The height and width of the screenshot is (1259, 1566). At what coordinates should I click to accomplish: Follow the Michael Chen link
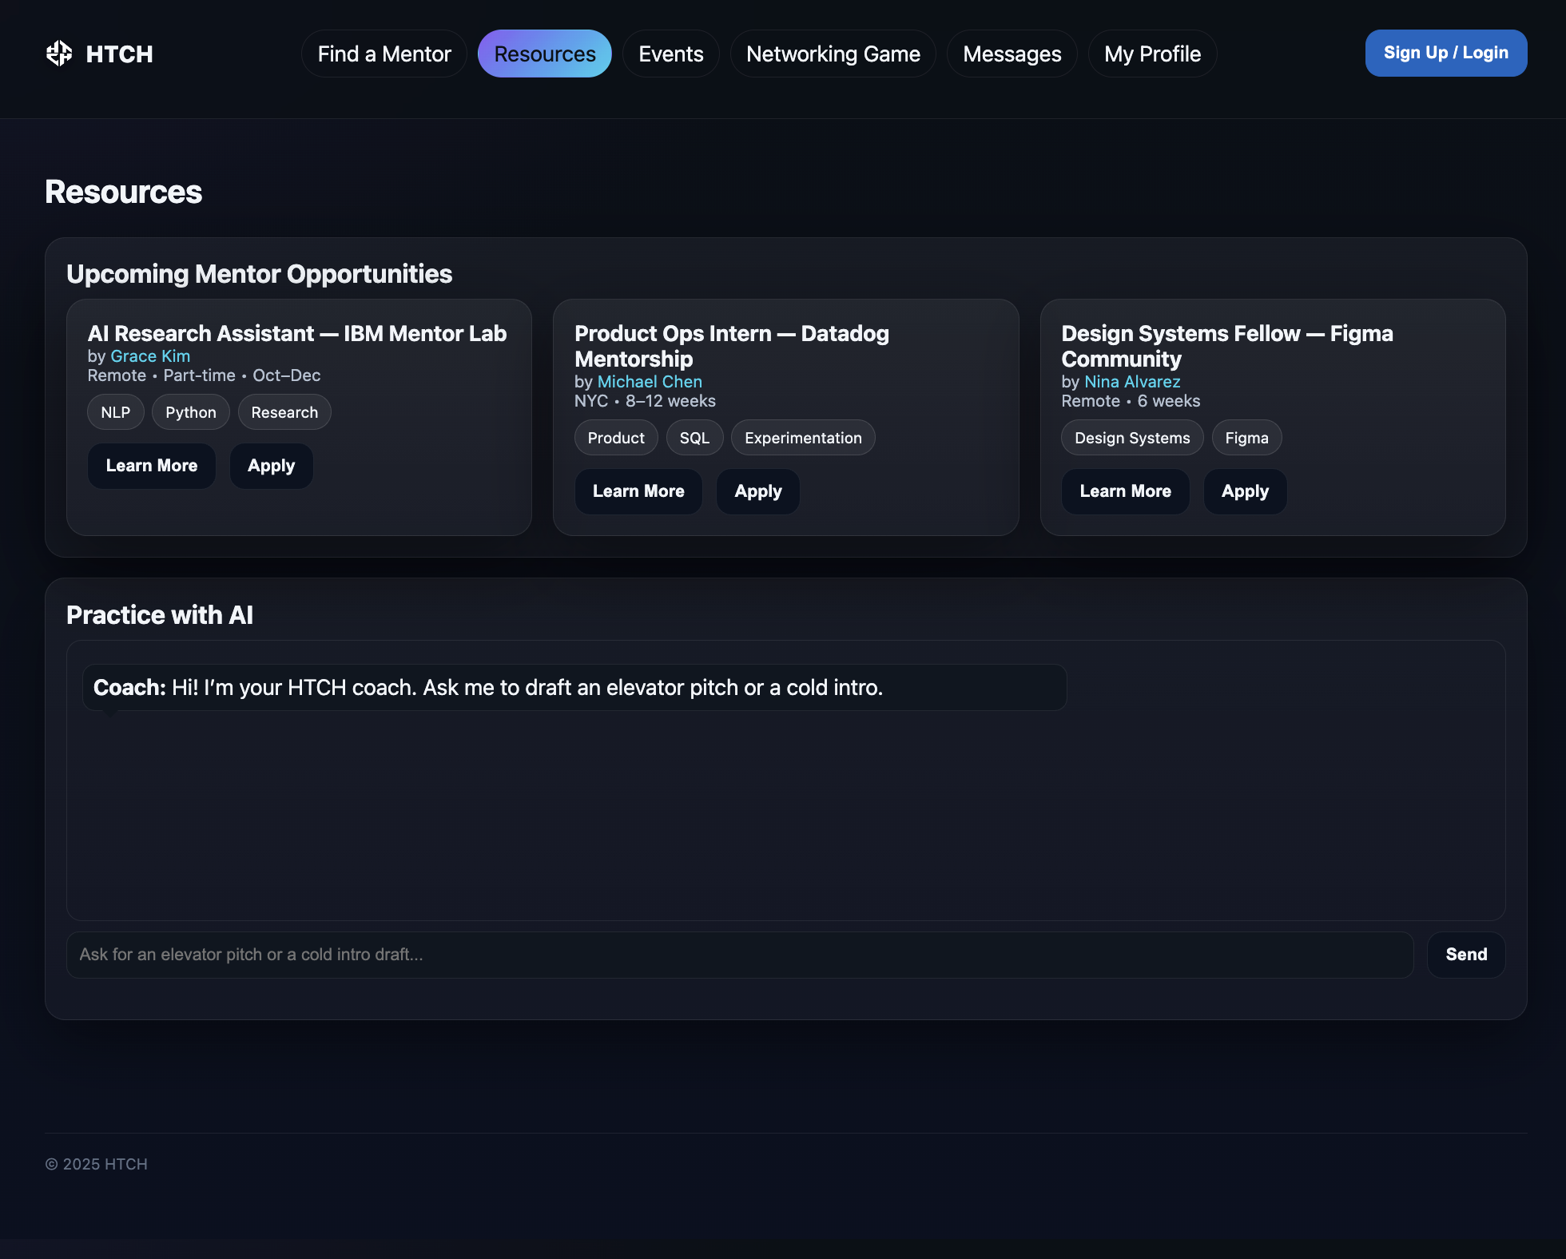click(x=650, y=382)
